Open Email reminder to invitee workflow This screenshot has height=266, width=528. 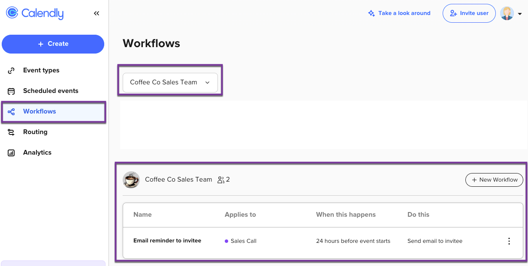coord(167,241)
